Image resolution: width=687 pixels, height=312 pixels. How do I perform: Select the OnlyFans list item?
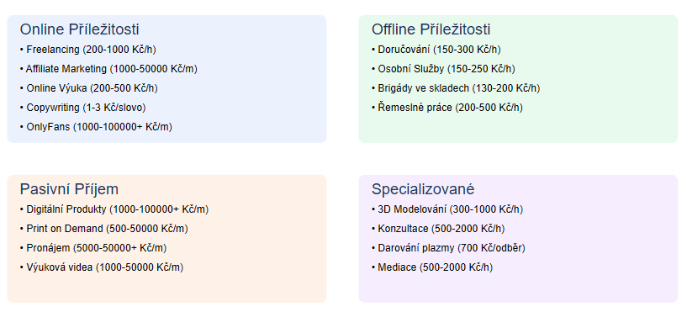[96, 127]
